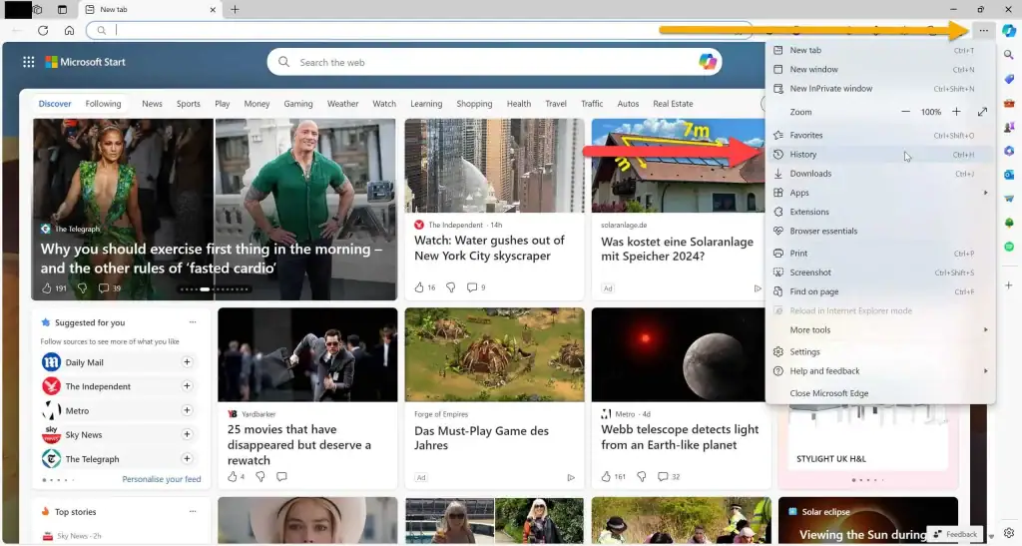This screenshot has width=1022, height=546.
Task: Open a new tab with plus button
Action: 236,9
